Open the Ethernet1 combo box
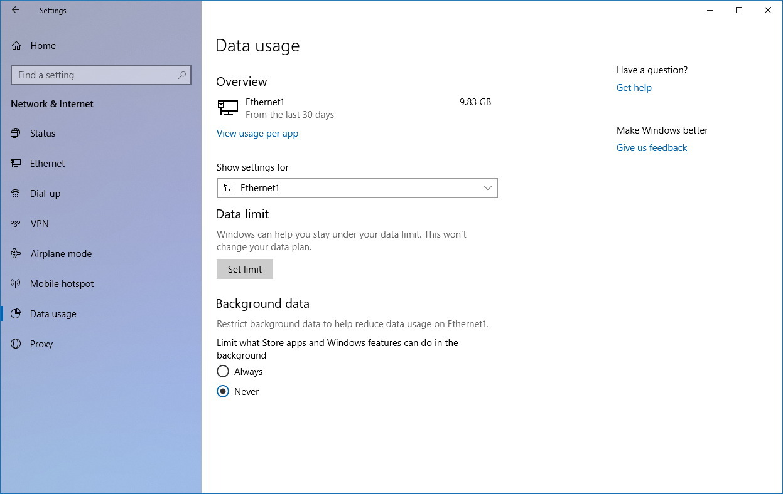 pyautogui.click(x=357, y=188)
